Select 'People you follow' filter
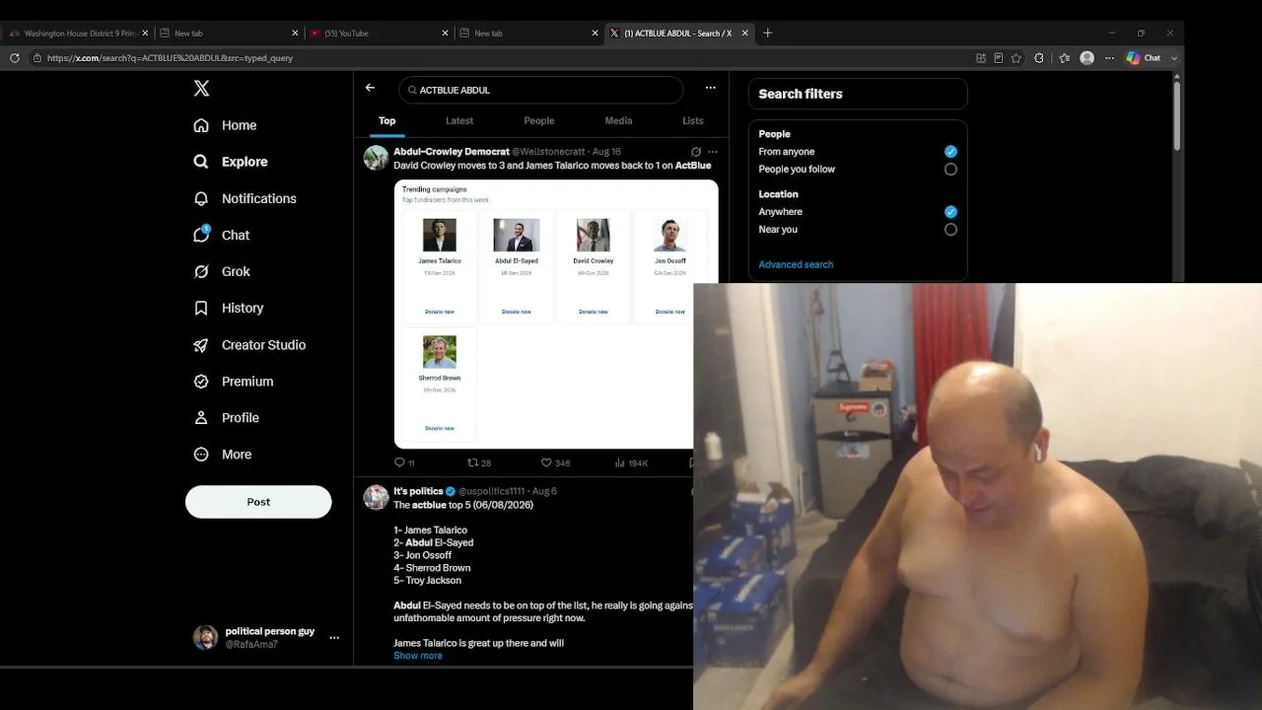 click(x=950, y=169)
